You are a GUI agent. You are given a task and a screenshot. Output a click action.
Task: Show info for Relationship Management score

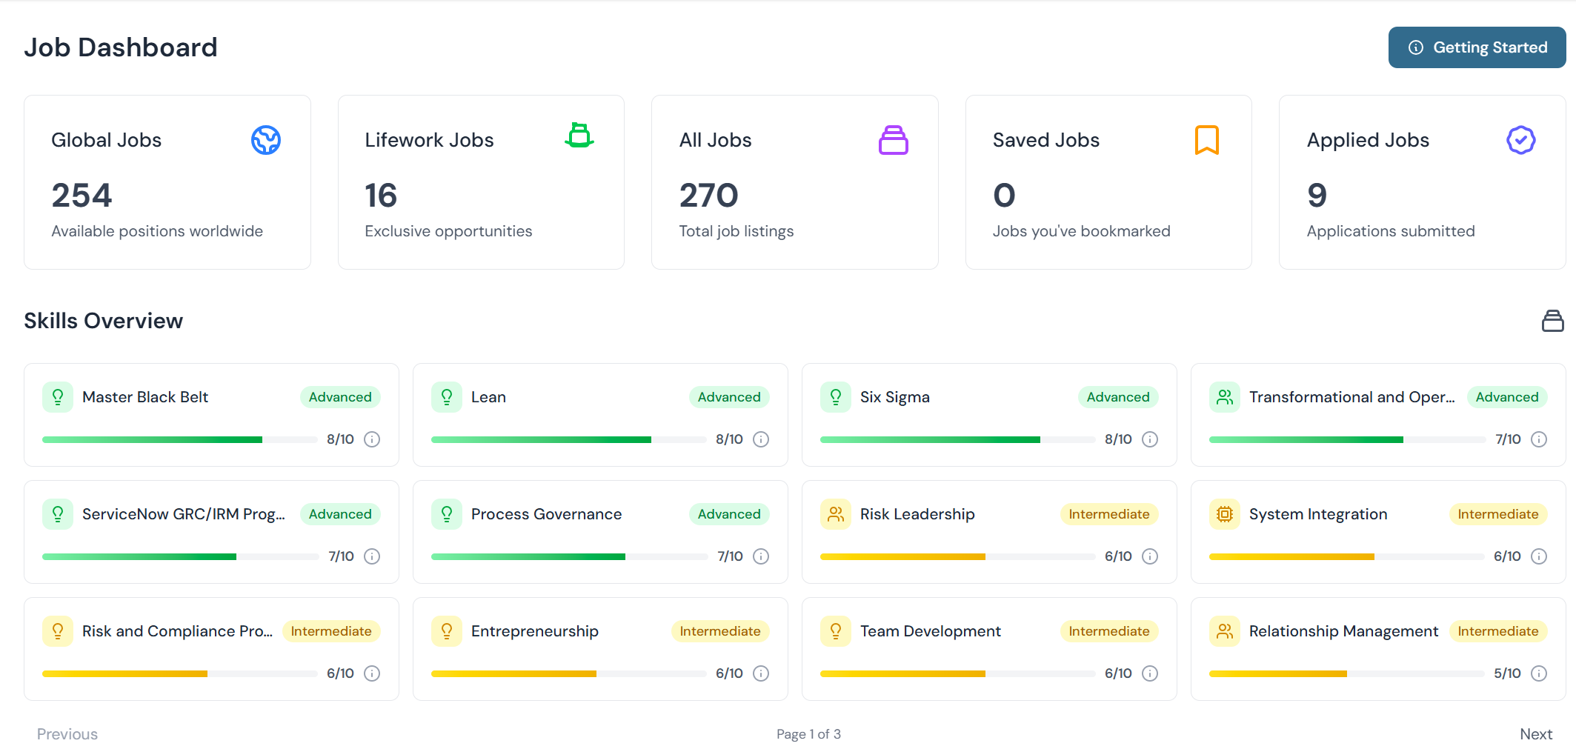pos(1539,673)
